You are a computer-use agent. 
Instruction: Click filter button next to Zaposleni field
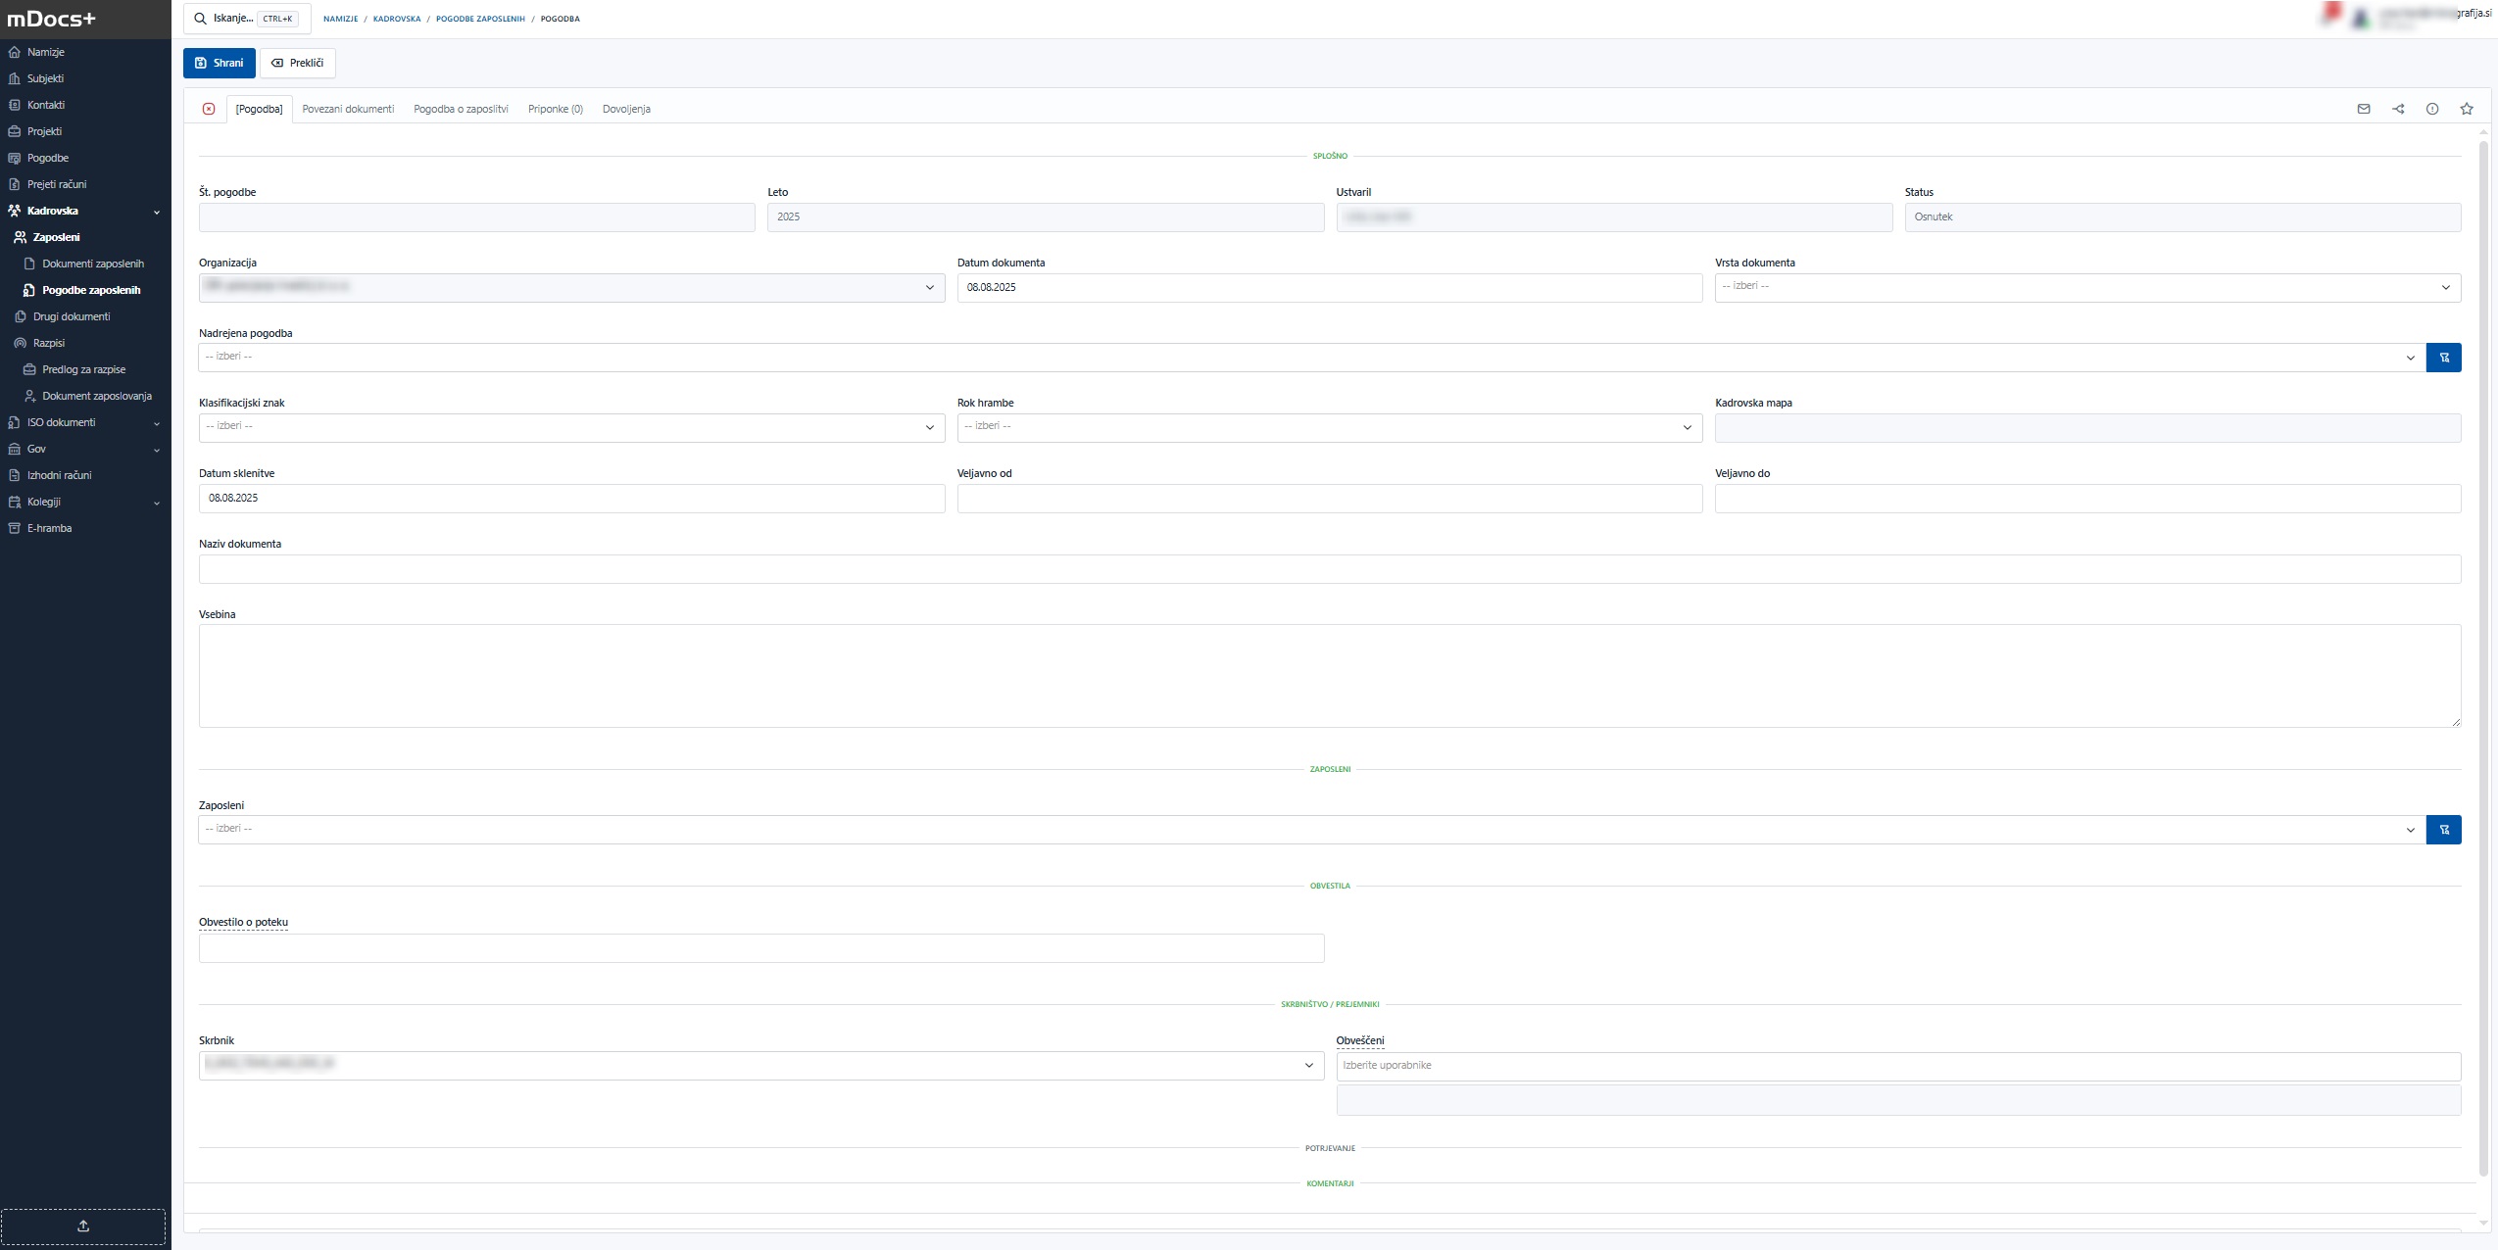click(x=2443, y=830)
